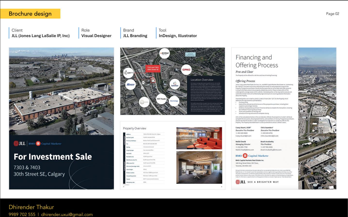Click the JLL See A Brighter Way logo
Image resolution: width=348 pixels, height=217 pixels.
257,182
